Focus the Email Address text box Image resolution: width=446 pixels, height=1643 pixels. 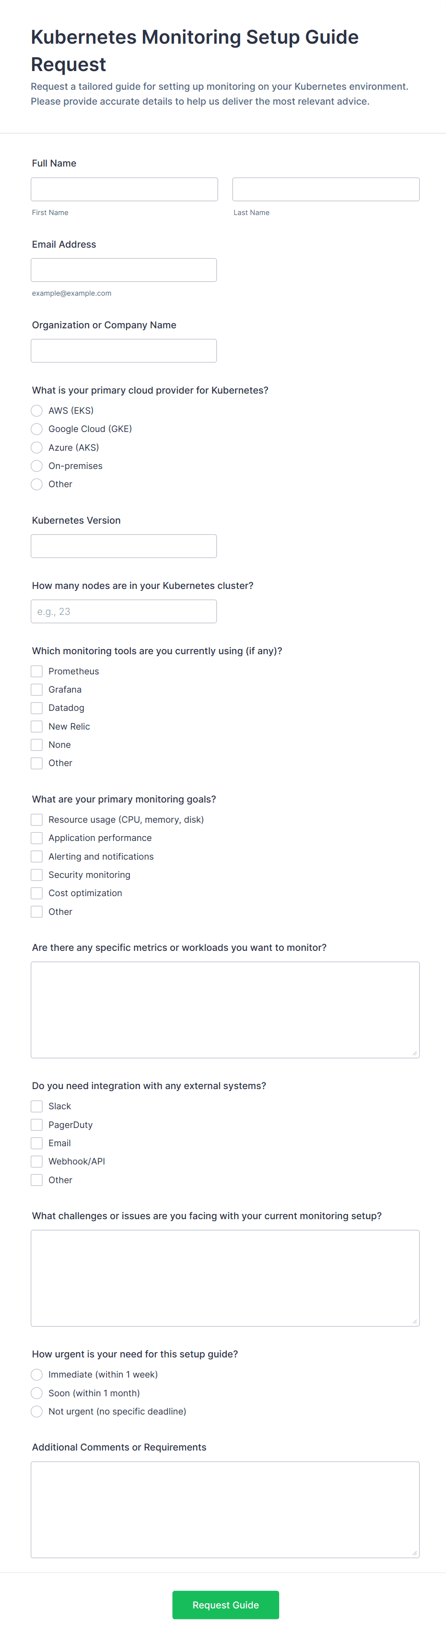click(124, 270)
